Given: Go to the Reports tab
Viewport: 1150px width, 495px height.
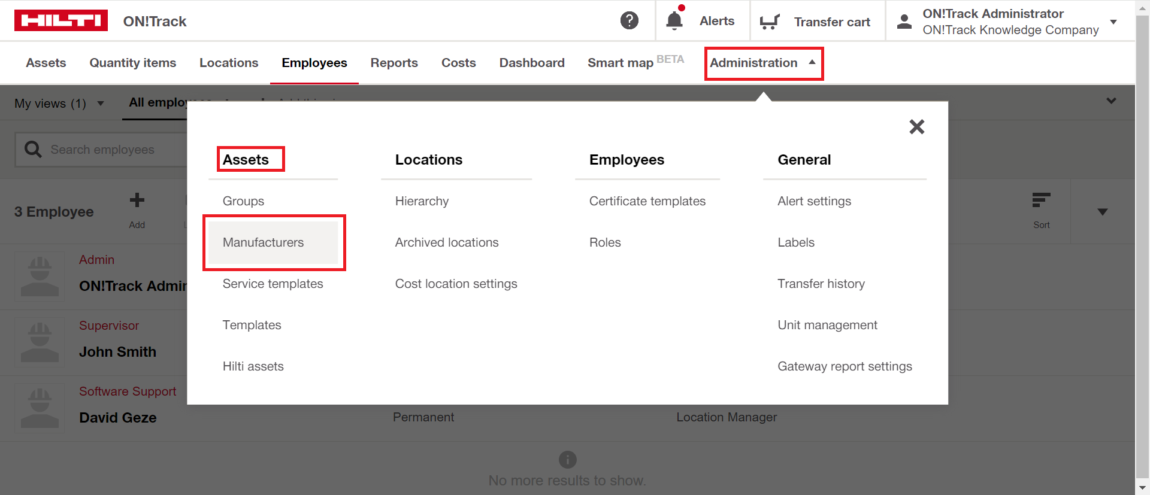Looking at the screenshot, I should click(x=394, y=63).
